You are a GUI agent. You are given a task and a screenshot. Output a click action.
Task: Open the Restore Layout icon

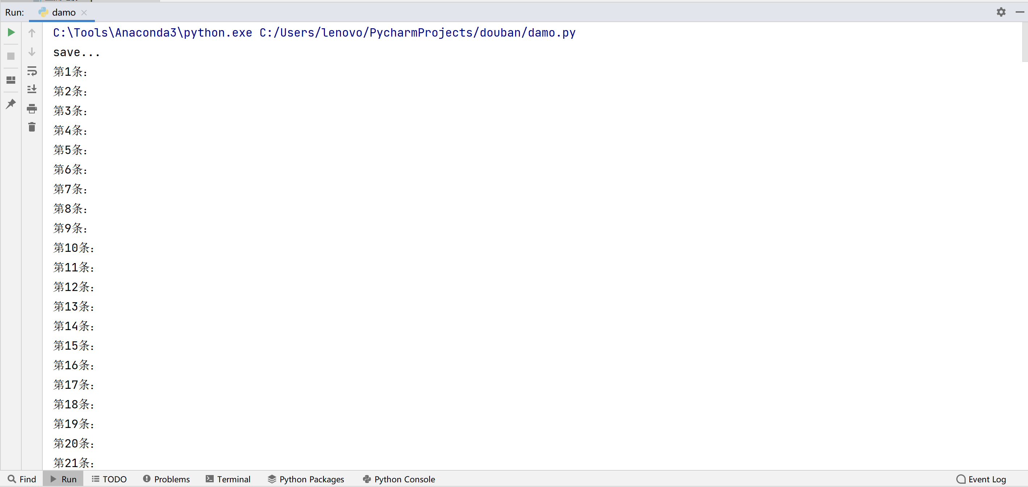pos(11,80)
